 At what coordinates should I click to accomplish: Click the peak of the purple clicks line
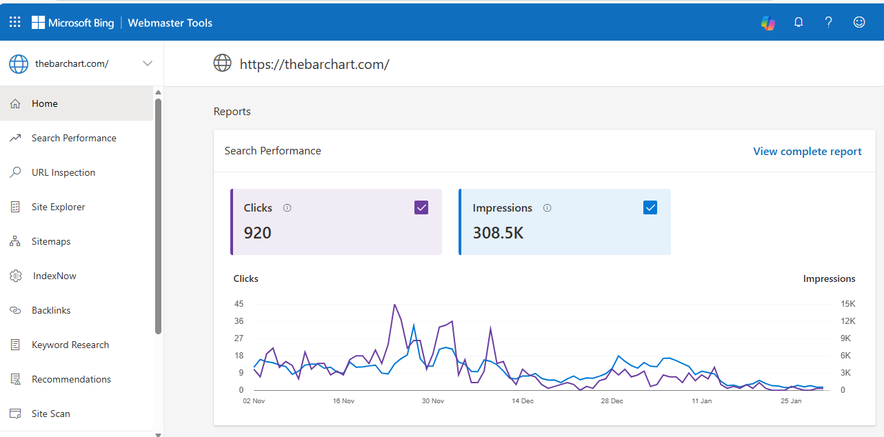point(394,305)
